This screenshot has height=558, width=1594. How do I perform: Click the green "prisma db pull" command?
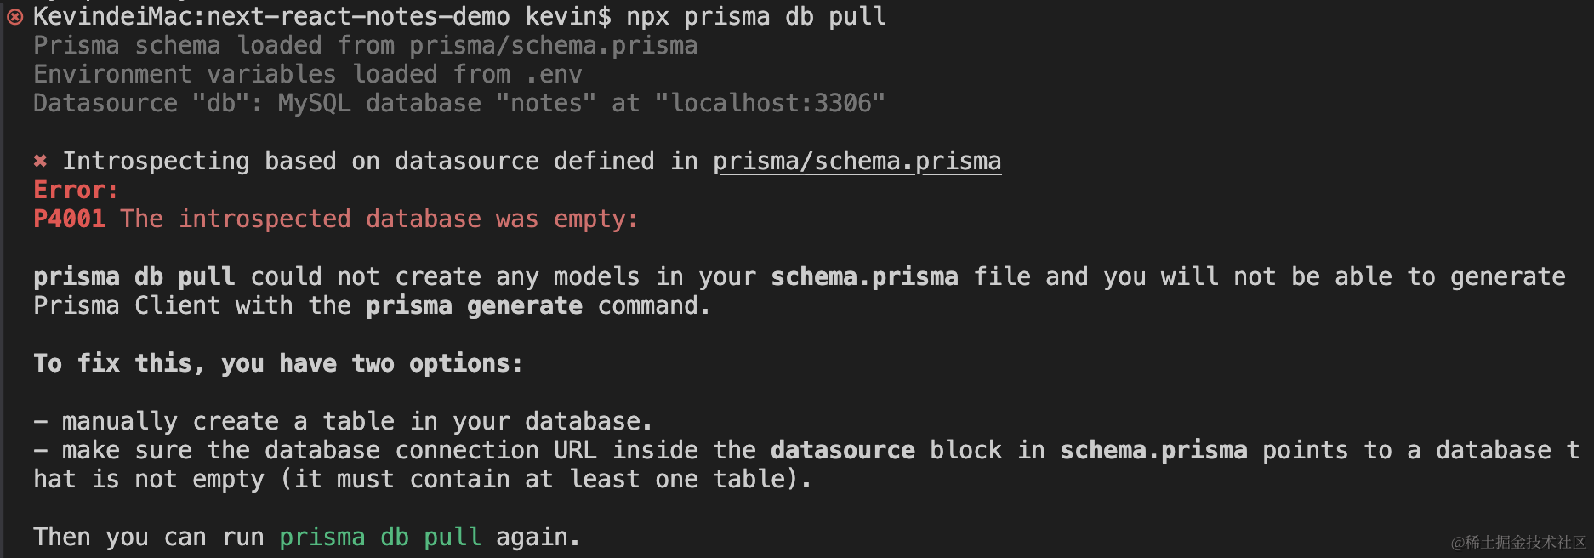(380, 537)
